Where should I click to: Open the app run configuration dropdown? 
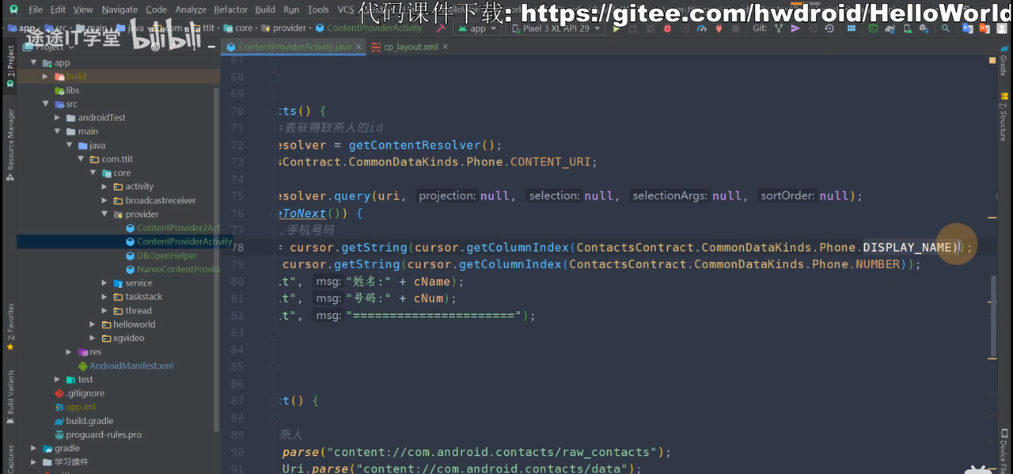point(476,28)
